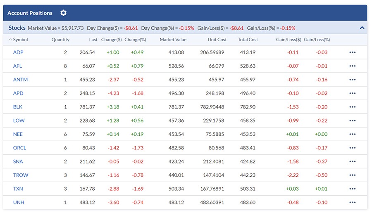The height and width of the screenshot is (213, 372).
Task: Sort by Symbol column header
Action: click(20, 40)
